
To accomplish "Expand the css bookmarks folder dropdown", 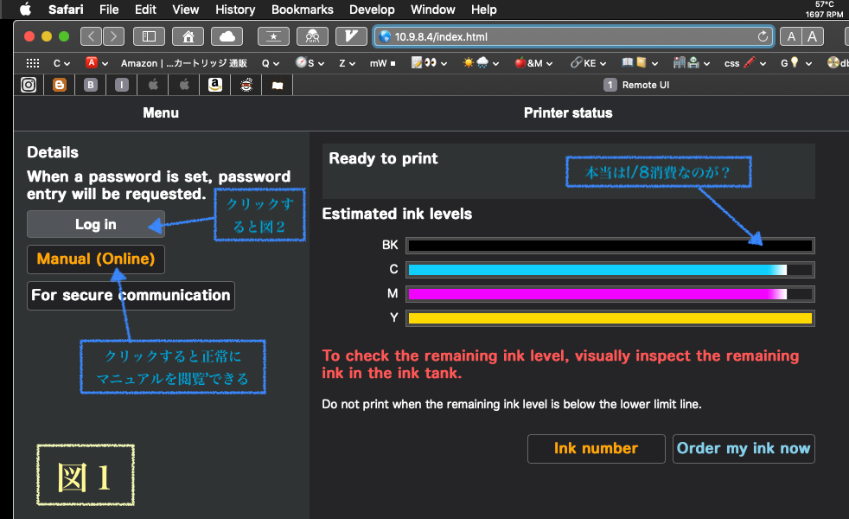I will (739, 63).
